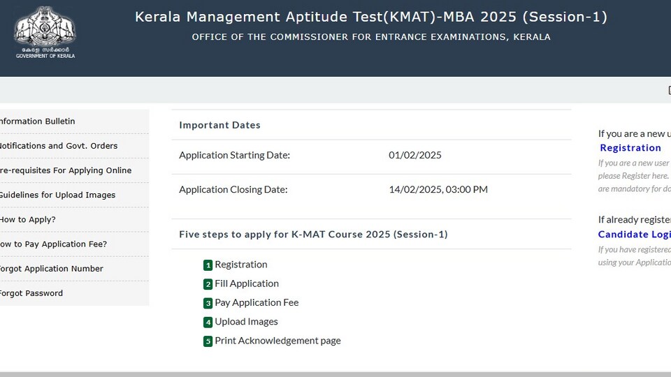Click the Fill Application step text
This screenshot has width=671, height=377.
click(247, 284)
